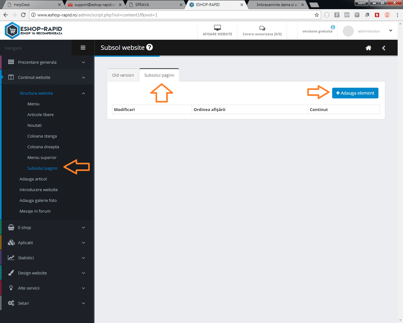Open Chrome three-dot menu
403x323 pixels.
click(397, 15)
